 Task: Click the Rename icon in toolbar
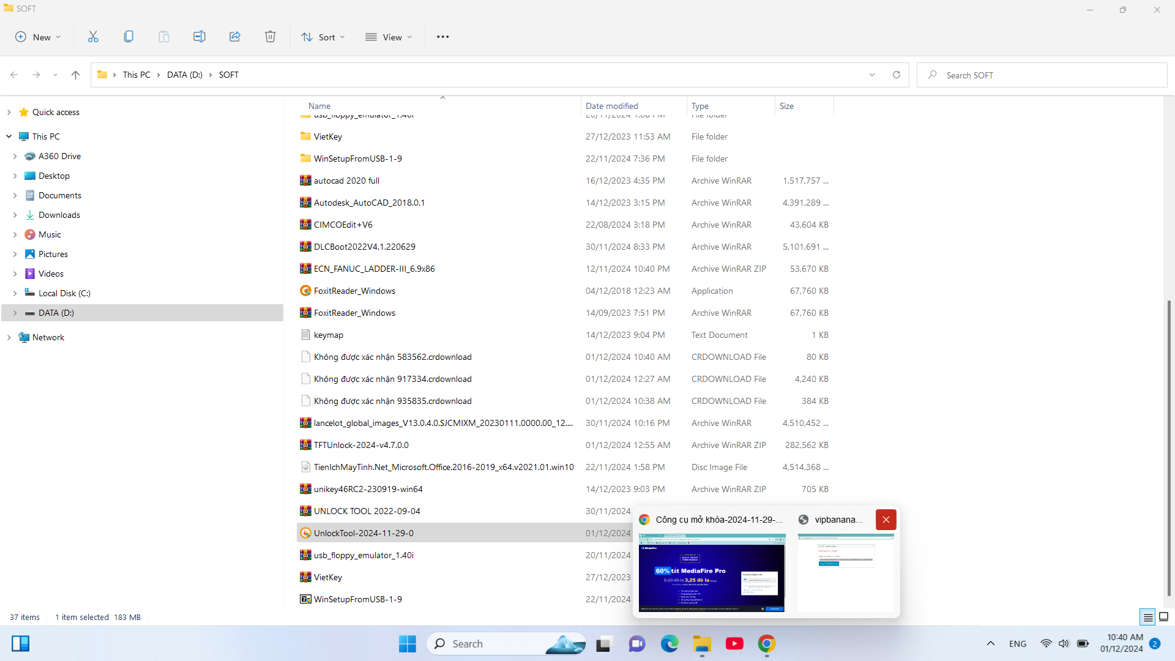pos(200,37)
